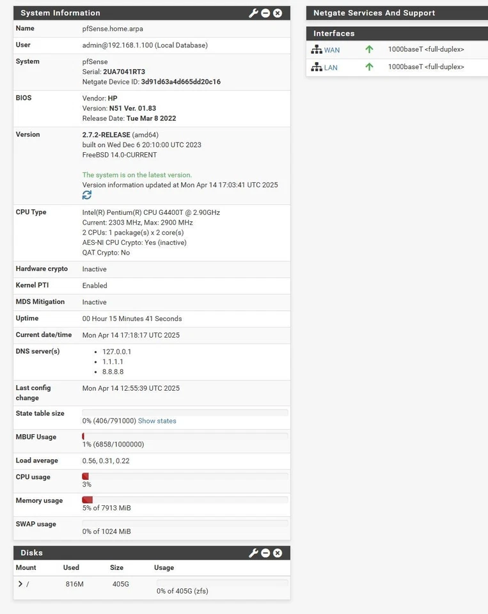Screen dimensions: 488x614
Task: Click the SWAP usage progress bar
Action: [184, 522]
